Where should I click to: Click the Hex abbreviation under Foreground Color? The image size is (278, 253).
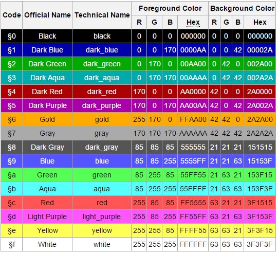[x=193, y=22]
